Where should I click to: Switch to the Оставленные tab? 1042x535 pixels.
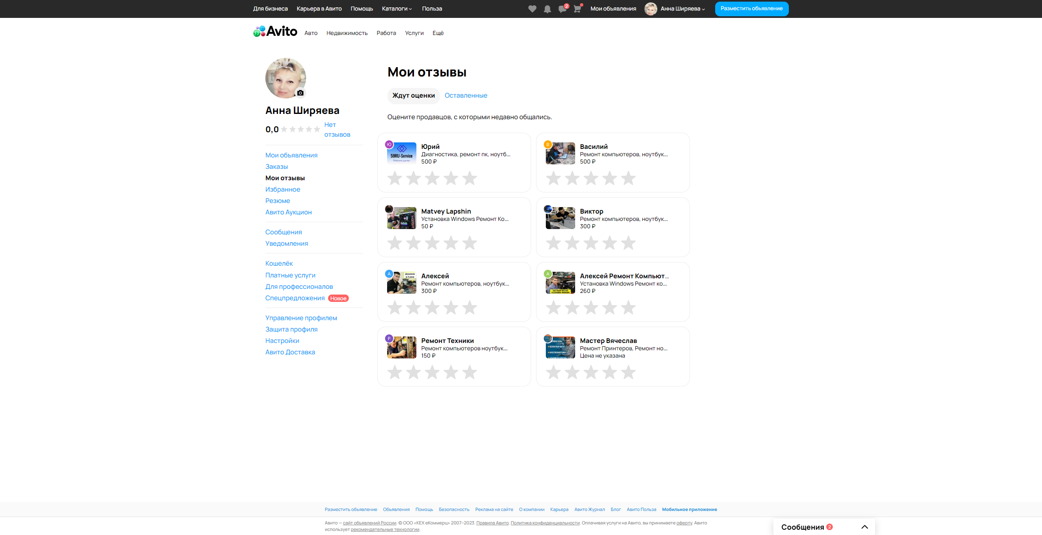(x=466, y=95)
